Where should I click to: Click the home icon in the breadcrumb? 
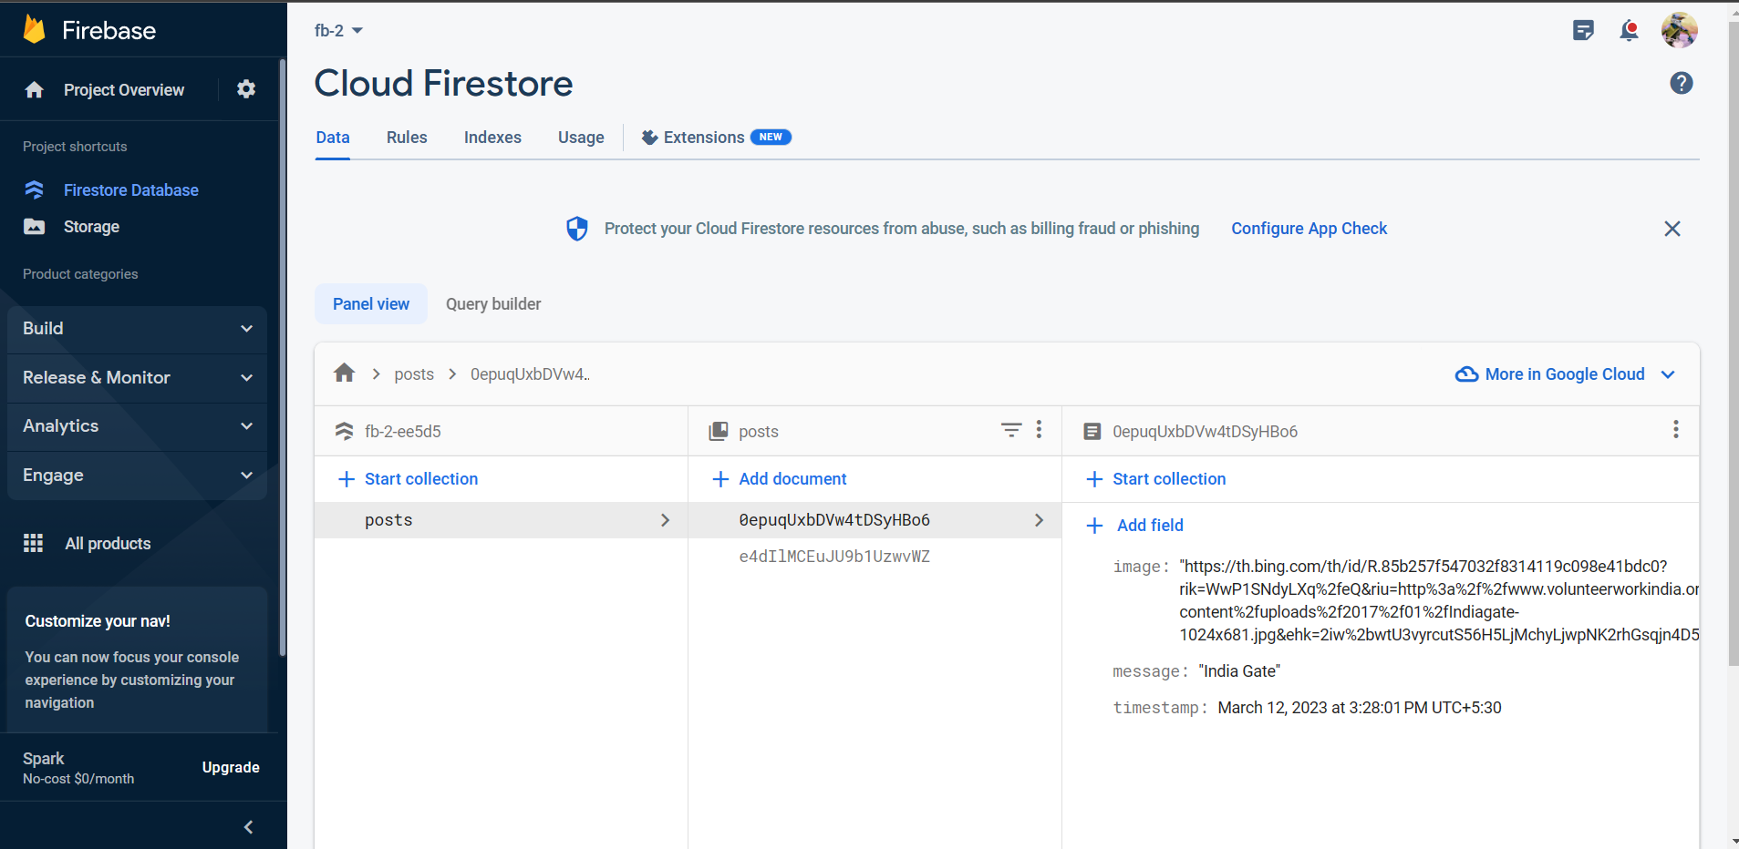[x=343, y=373]
